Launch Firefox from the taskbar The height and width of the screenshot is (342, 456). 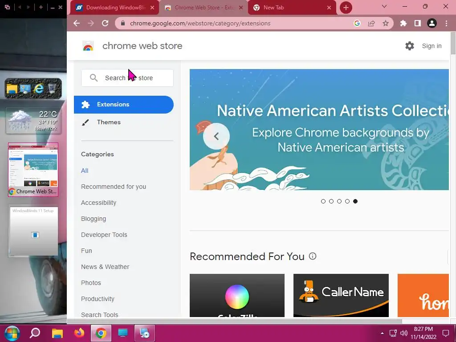coord(79,333)
